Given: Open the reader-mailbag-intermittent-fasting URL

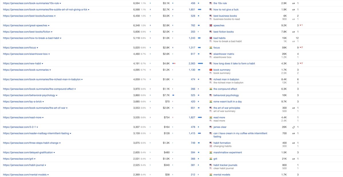Looking at the screenshot, I should click(36, 134).
